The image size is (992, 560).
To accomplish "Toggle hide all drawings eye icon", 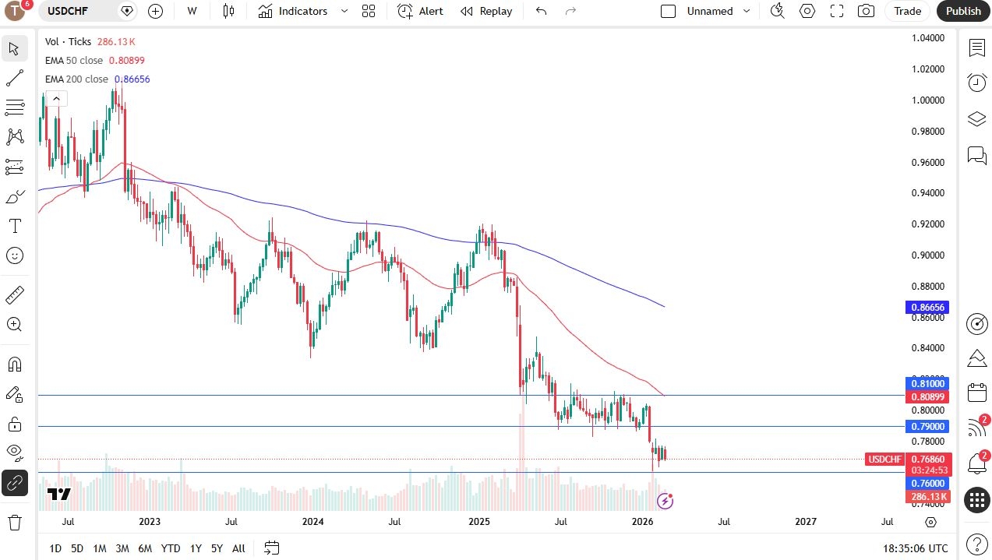I will click(14, 452).
